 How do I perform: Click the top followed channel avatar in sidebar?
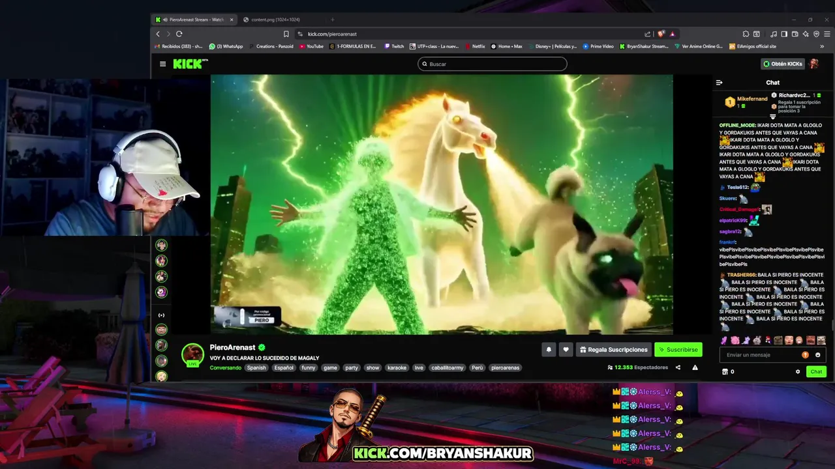pos(162,245)
